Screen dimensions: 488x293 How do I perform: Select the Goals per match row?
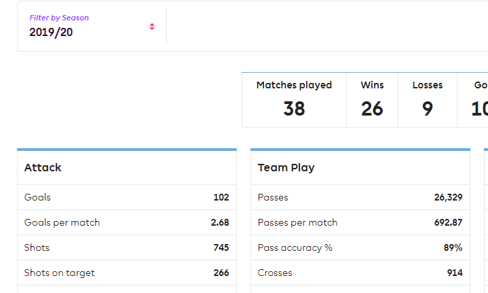point(127,222)
